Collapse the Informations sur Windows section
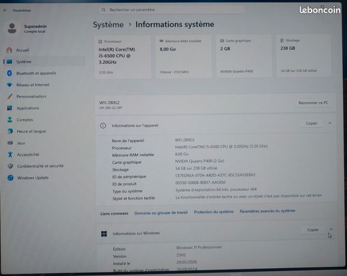The image size is (347, 276). (x=331, y=229)
